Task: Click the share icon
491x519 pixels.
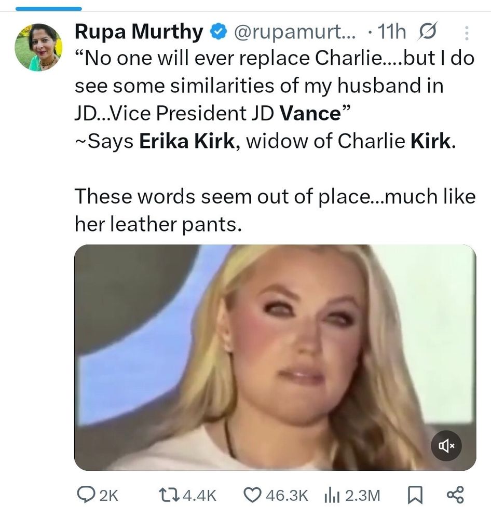Action: (455, 495)
